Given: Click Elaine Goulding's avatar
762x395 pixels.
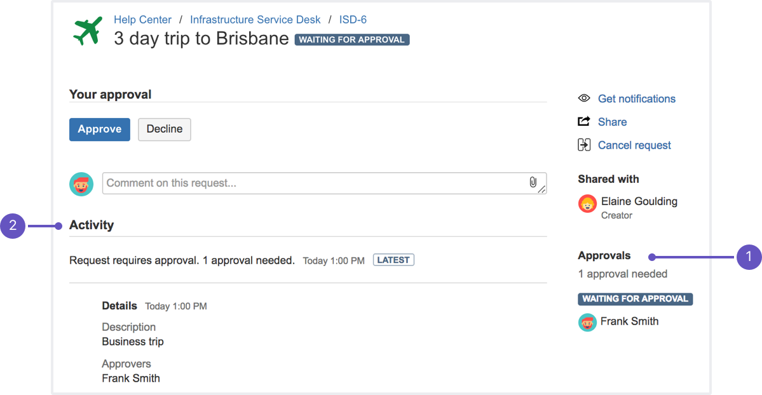Looking at the screenshot, I should pyautogui.click(x=587, y=204).
